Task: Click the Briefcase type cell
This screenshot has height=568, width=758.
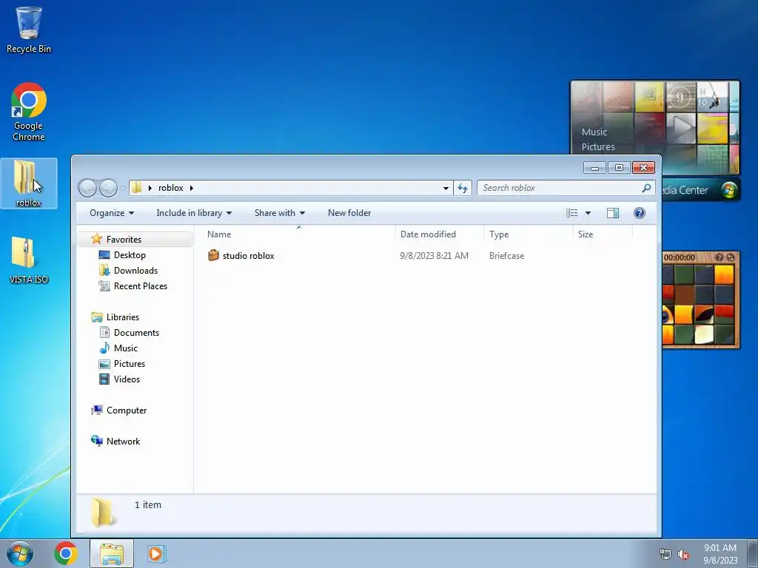Action: pyautogui.click(x=506, y=255)
